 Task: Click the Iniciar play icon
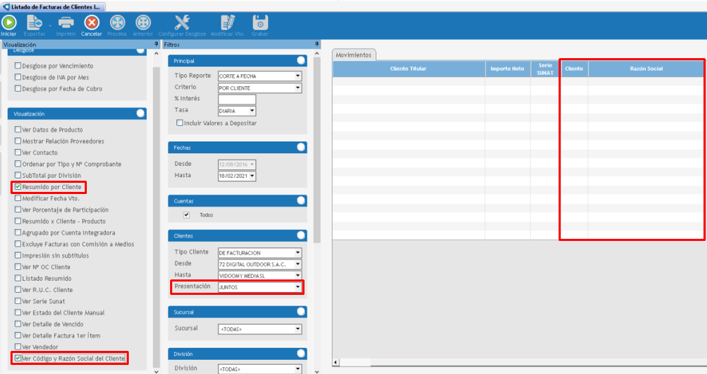click(x=8, y=22)
